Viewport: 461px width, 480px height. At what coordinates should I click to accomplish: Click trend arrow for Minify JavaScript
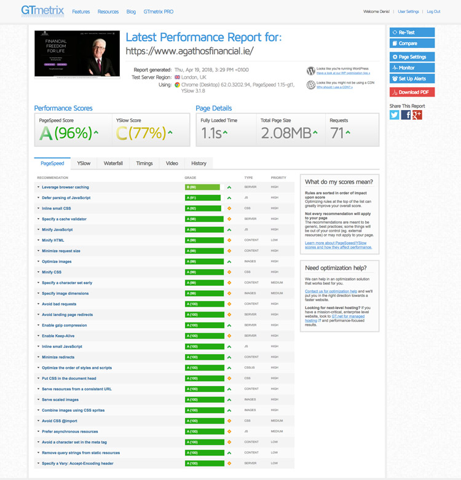pyautogui.click(x=229, y=230)
